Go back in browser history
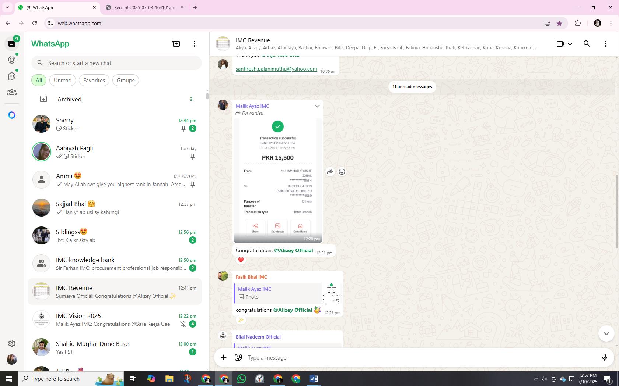The width and height of the screenshot is (619, 386). coord(8,23)
